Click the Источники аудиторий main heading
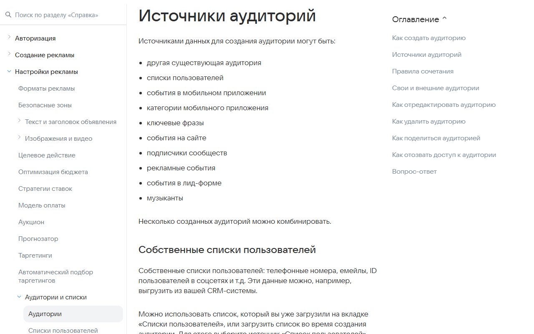This screenshot has width=534, height=334. pos(227,15)
